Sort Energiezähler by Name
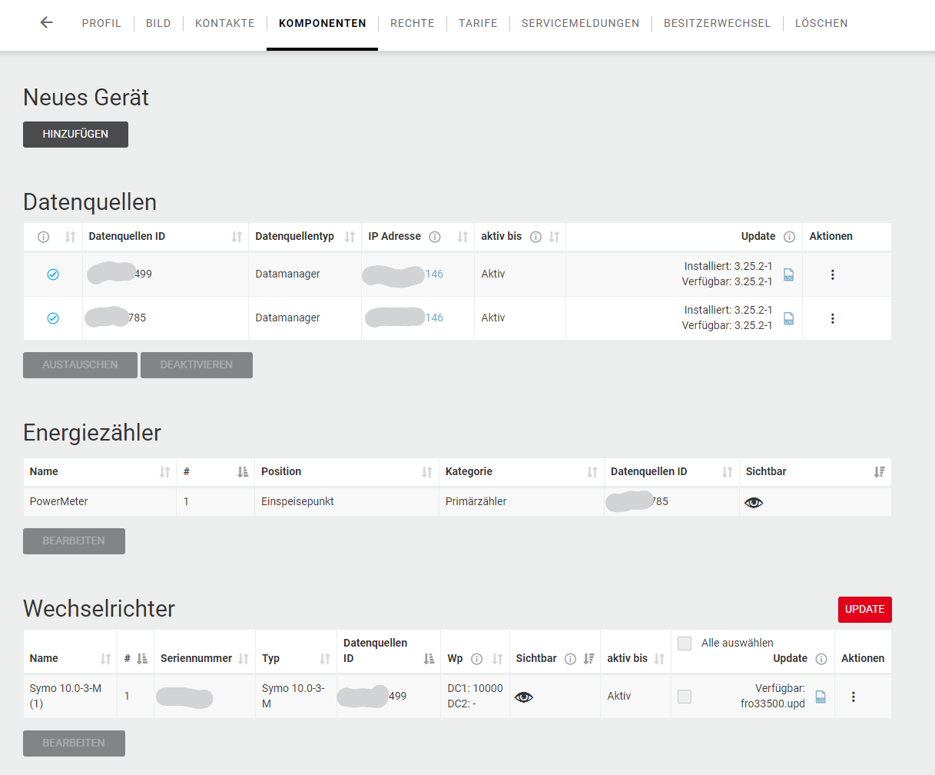The height and width of the screenshot is (775, 935). 164,472
